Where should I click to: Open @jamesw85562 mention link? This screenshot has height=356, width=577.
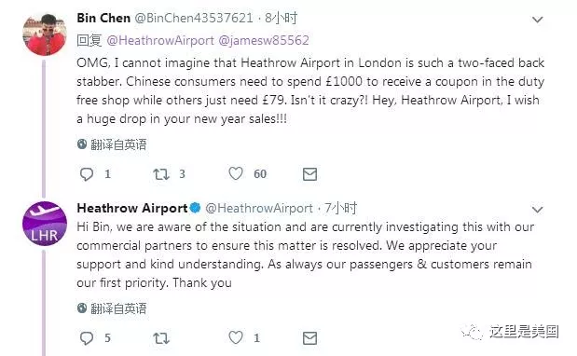tap(264, 40)
